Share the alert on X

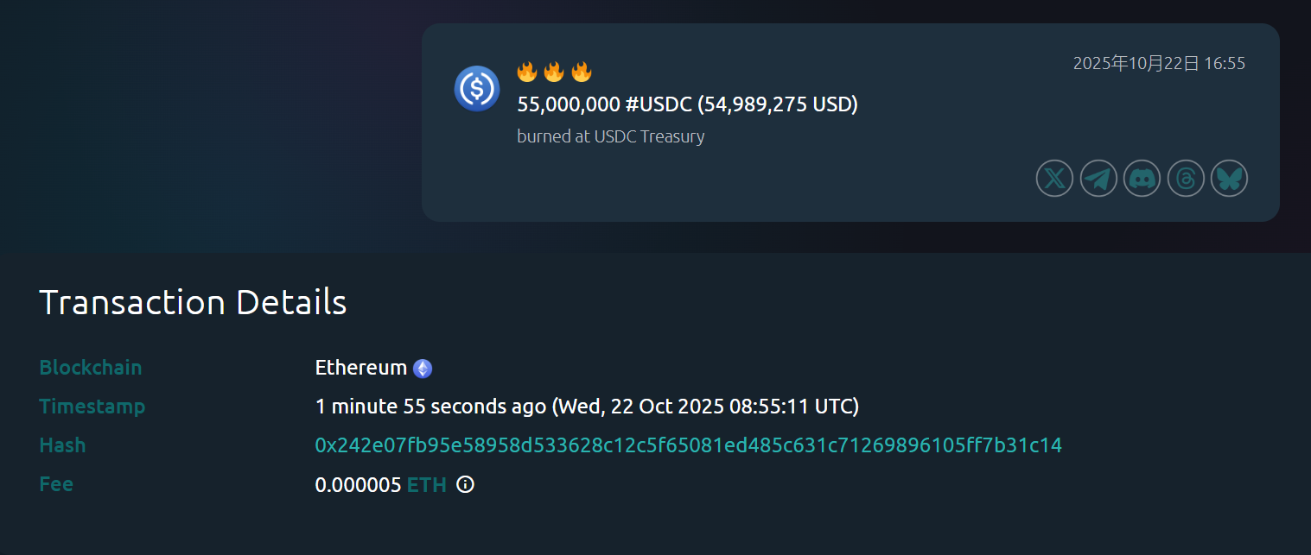1054,178
